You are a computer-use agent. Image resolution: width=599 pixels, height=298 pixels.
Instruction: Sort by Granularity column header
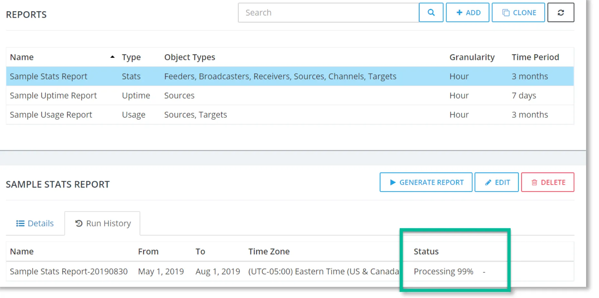(x=472, y=57)
